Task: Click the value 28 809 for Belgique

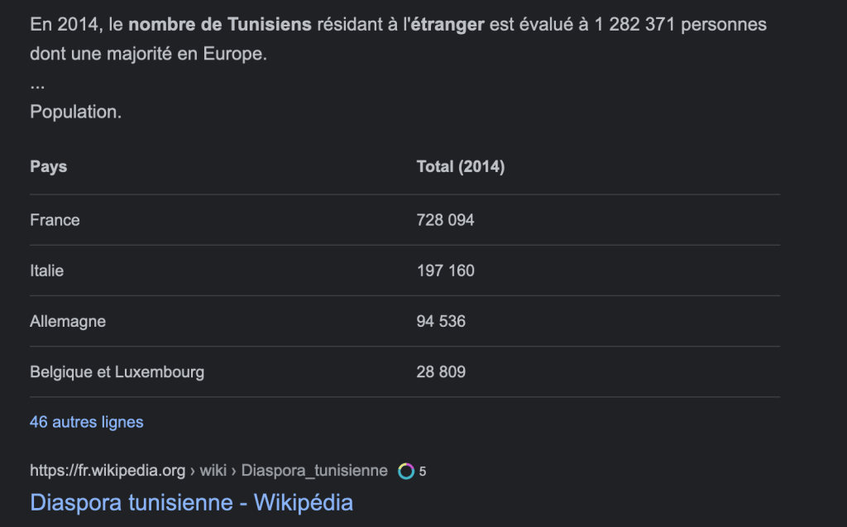Action: (x=441, y=371)
